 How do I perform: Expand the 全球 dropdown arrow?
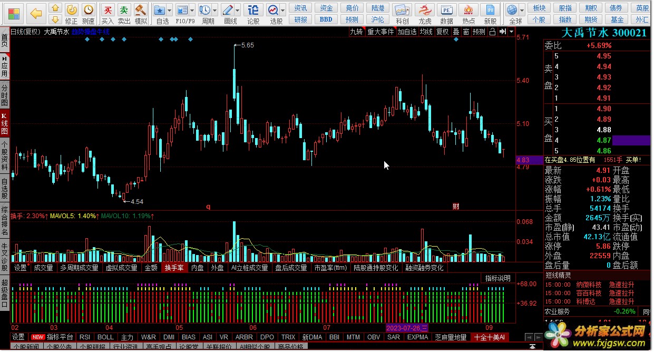pos(522,10)
